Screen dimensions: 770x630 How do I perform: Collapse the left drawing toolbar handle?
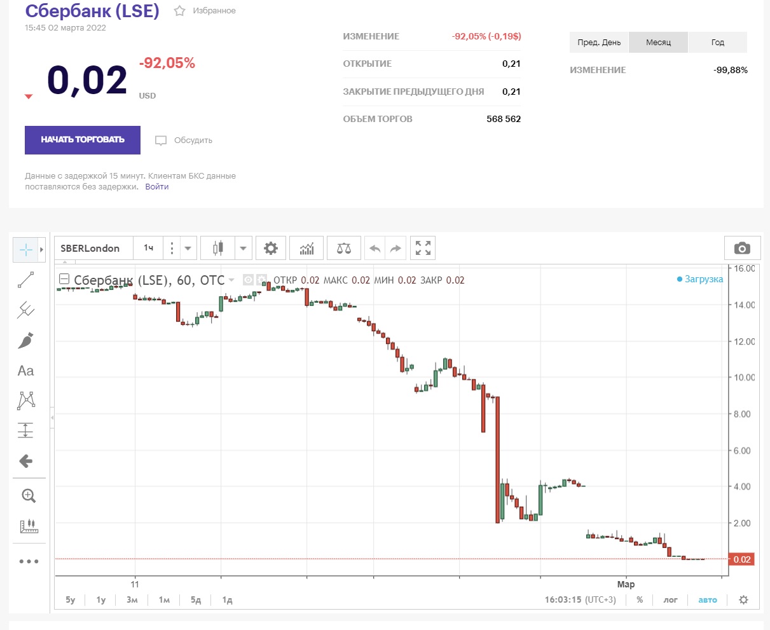[x=52, y=418]
